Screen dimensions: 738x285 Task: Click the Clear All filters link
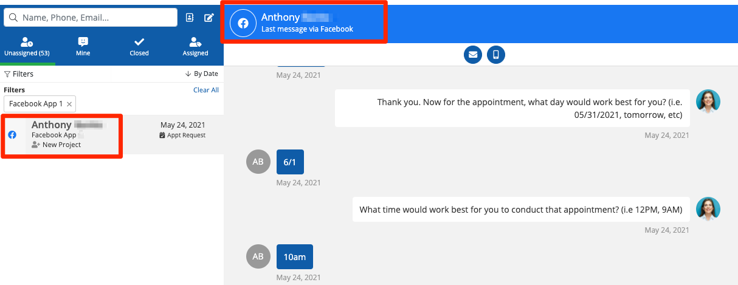(206, 90)
